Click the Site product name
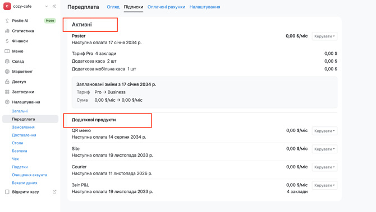Screen dimensions: 376x212 (x=76, y=149)
